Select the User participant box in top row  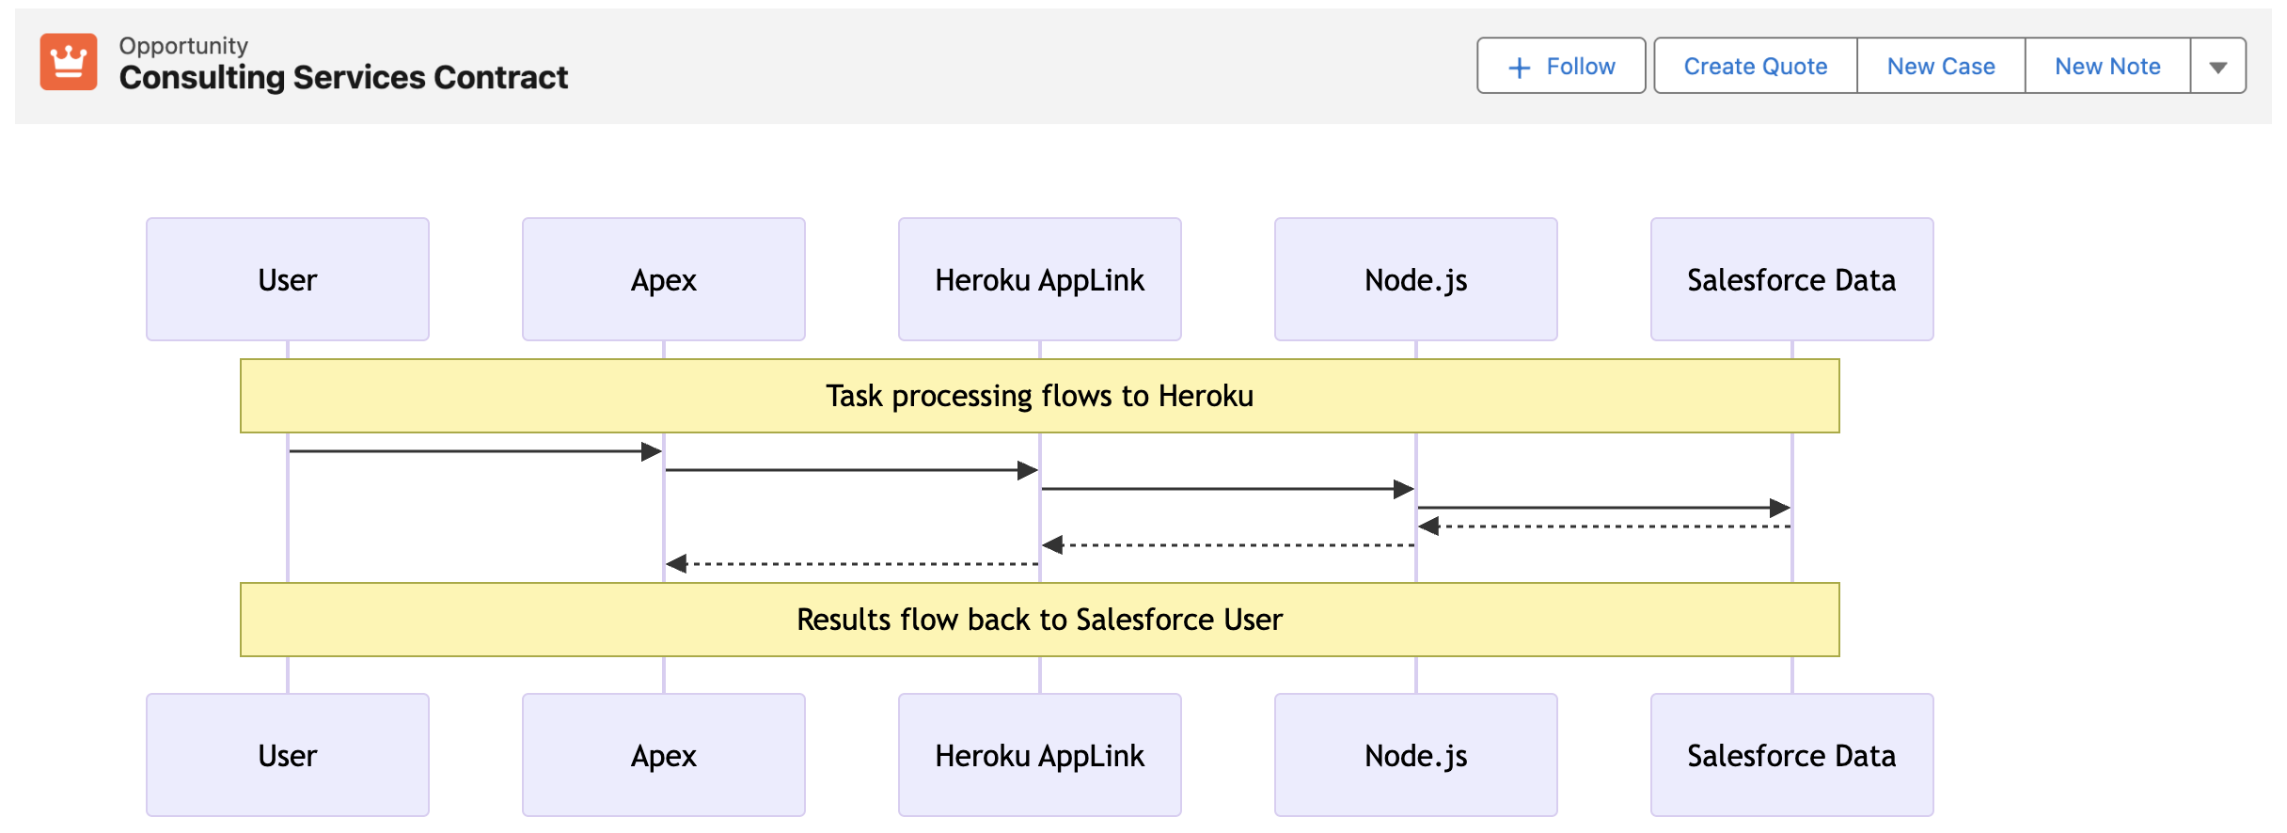tap(288, 279)
